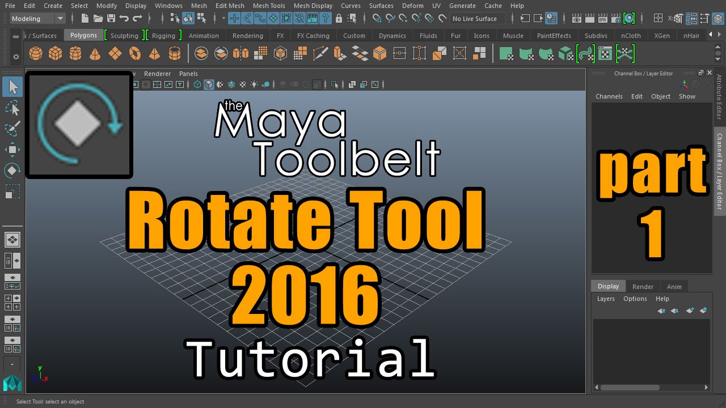
Task: Click the Redo arrow icon
Action: pyautogui.click(x=137, y=19)
